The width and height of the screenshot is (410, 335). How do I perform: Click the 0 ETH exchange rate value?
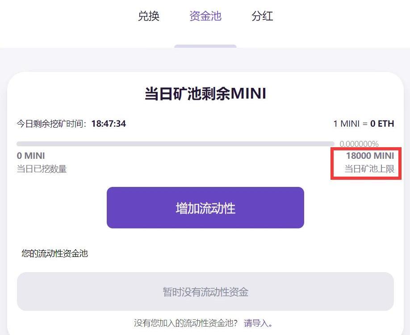pyautogui.click(x=382, y=124)
